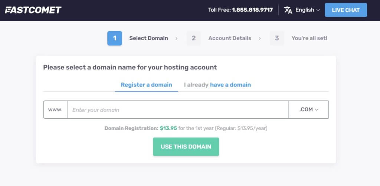
Task: Expand the .COM extension dropdown
Action: [x=309, y=110]
